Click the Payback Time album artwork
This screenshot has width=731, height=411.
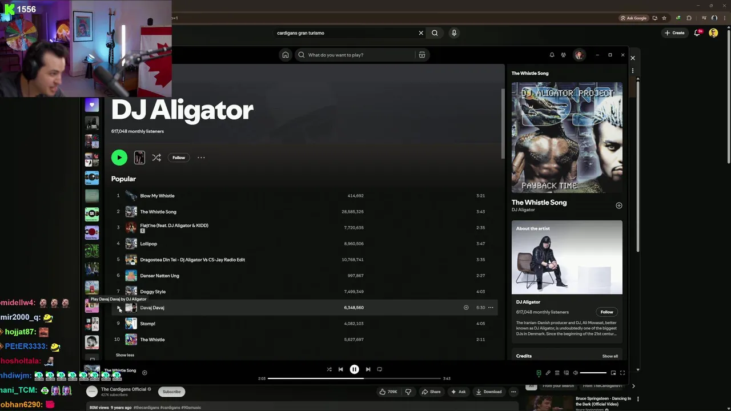567,138
